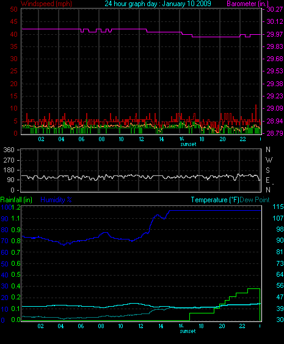Click the Temperature (°F) legend label
The image size is (284, 344).
[215, 200]
